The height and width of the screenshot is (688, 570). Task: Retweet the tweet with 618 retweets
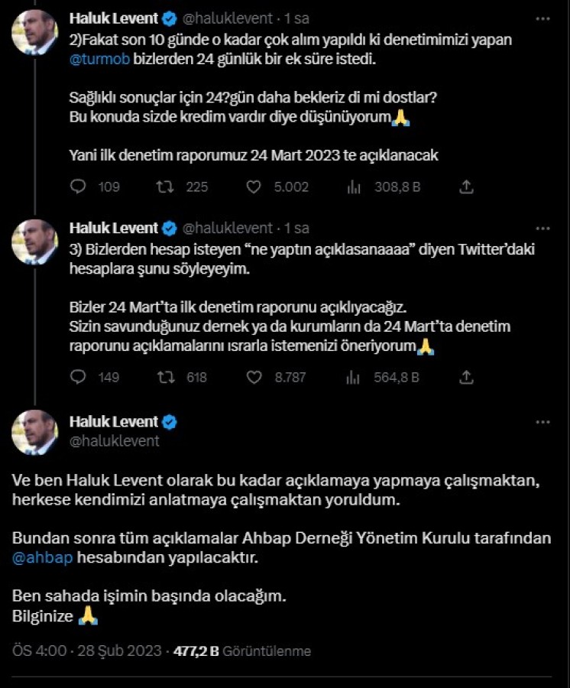164,377
